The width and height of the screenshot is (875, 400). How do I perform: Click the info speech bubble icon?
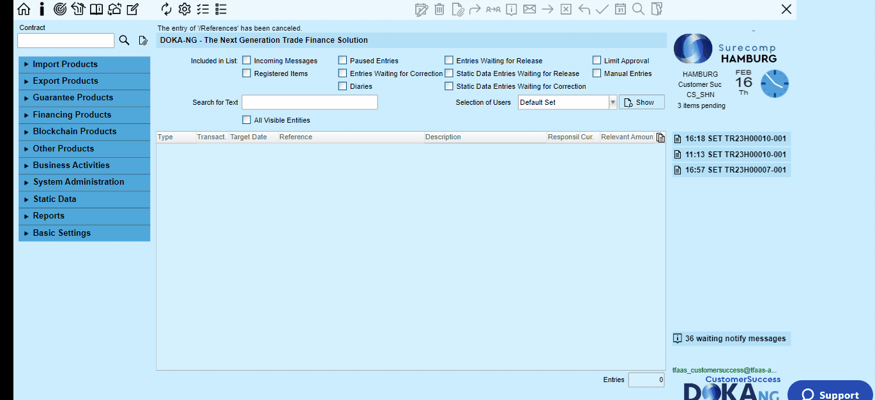coord(512,9)
